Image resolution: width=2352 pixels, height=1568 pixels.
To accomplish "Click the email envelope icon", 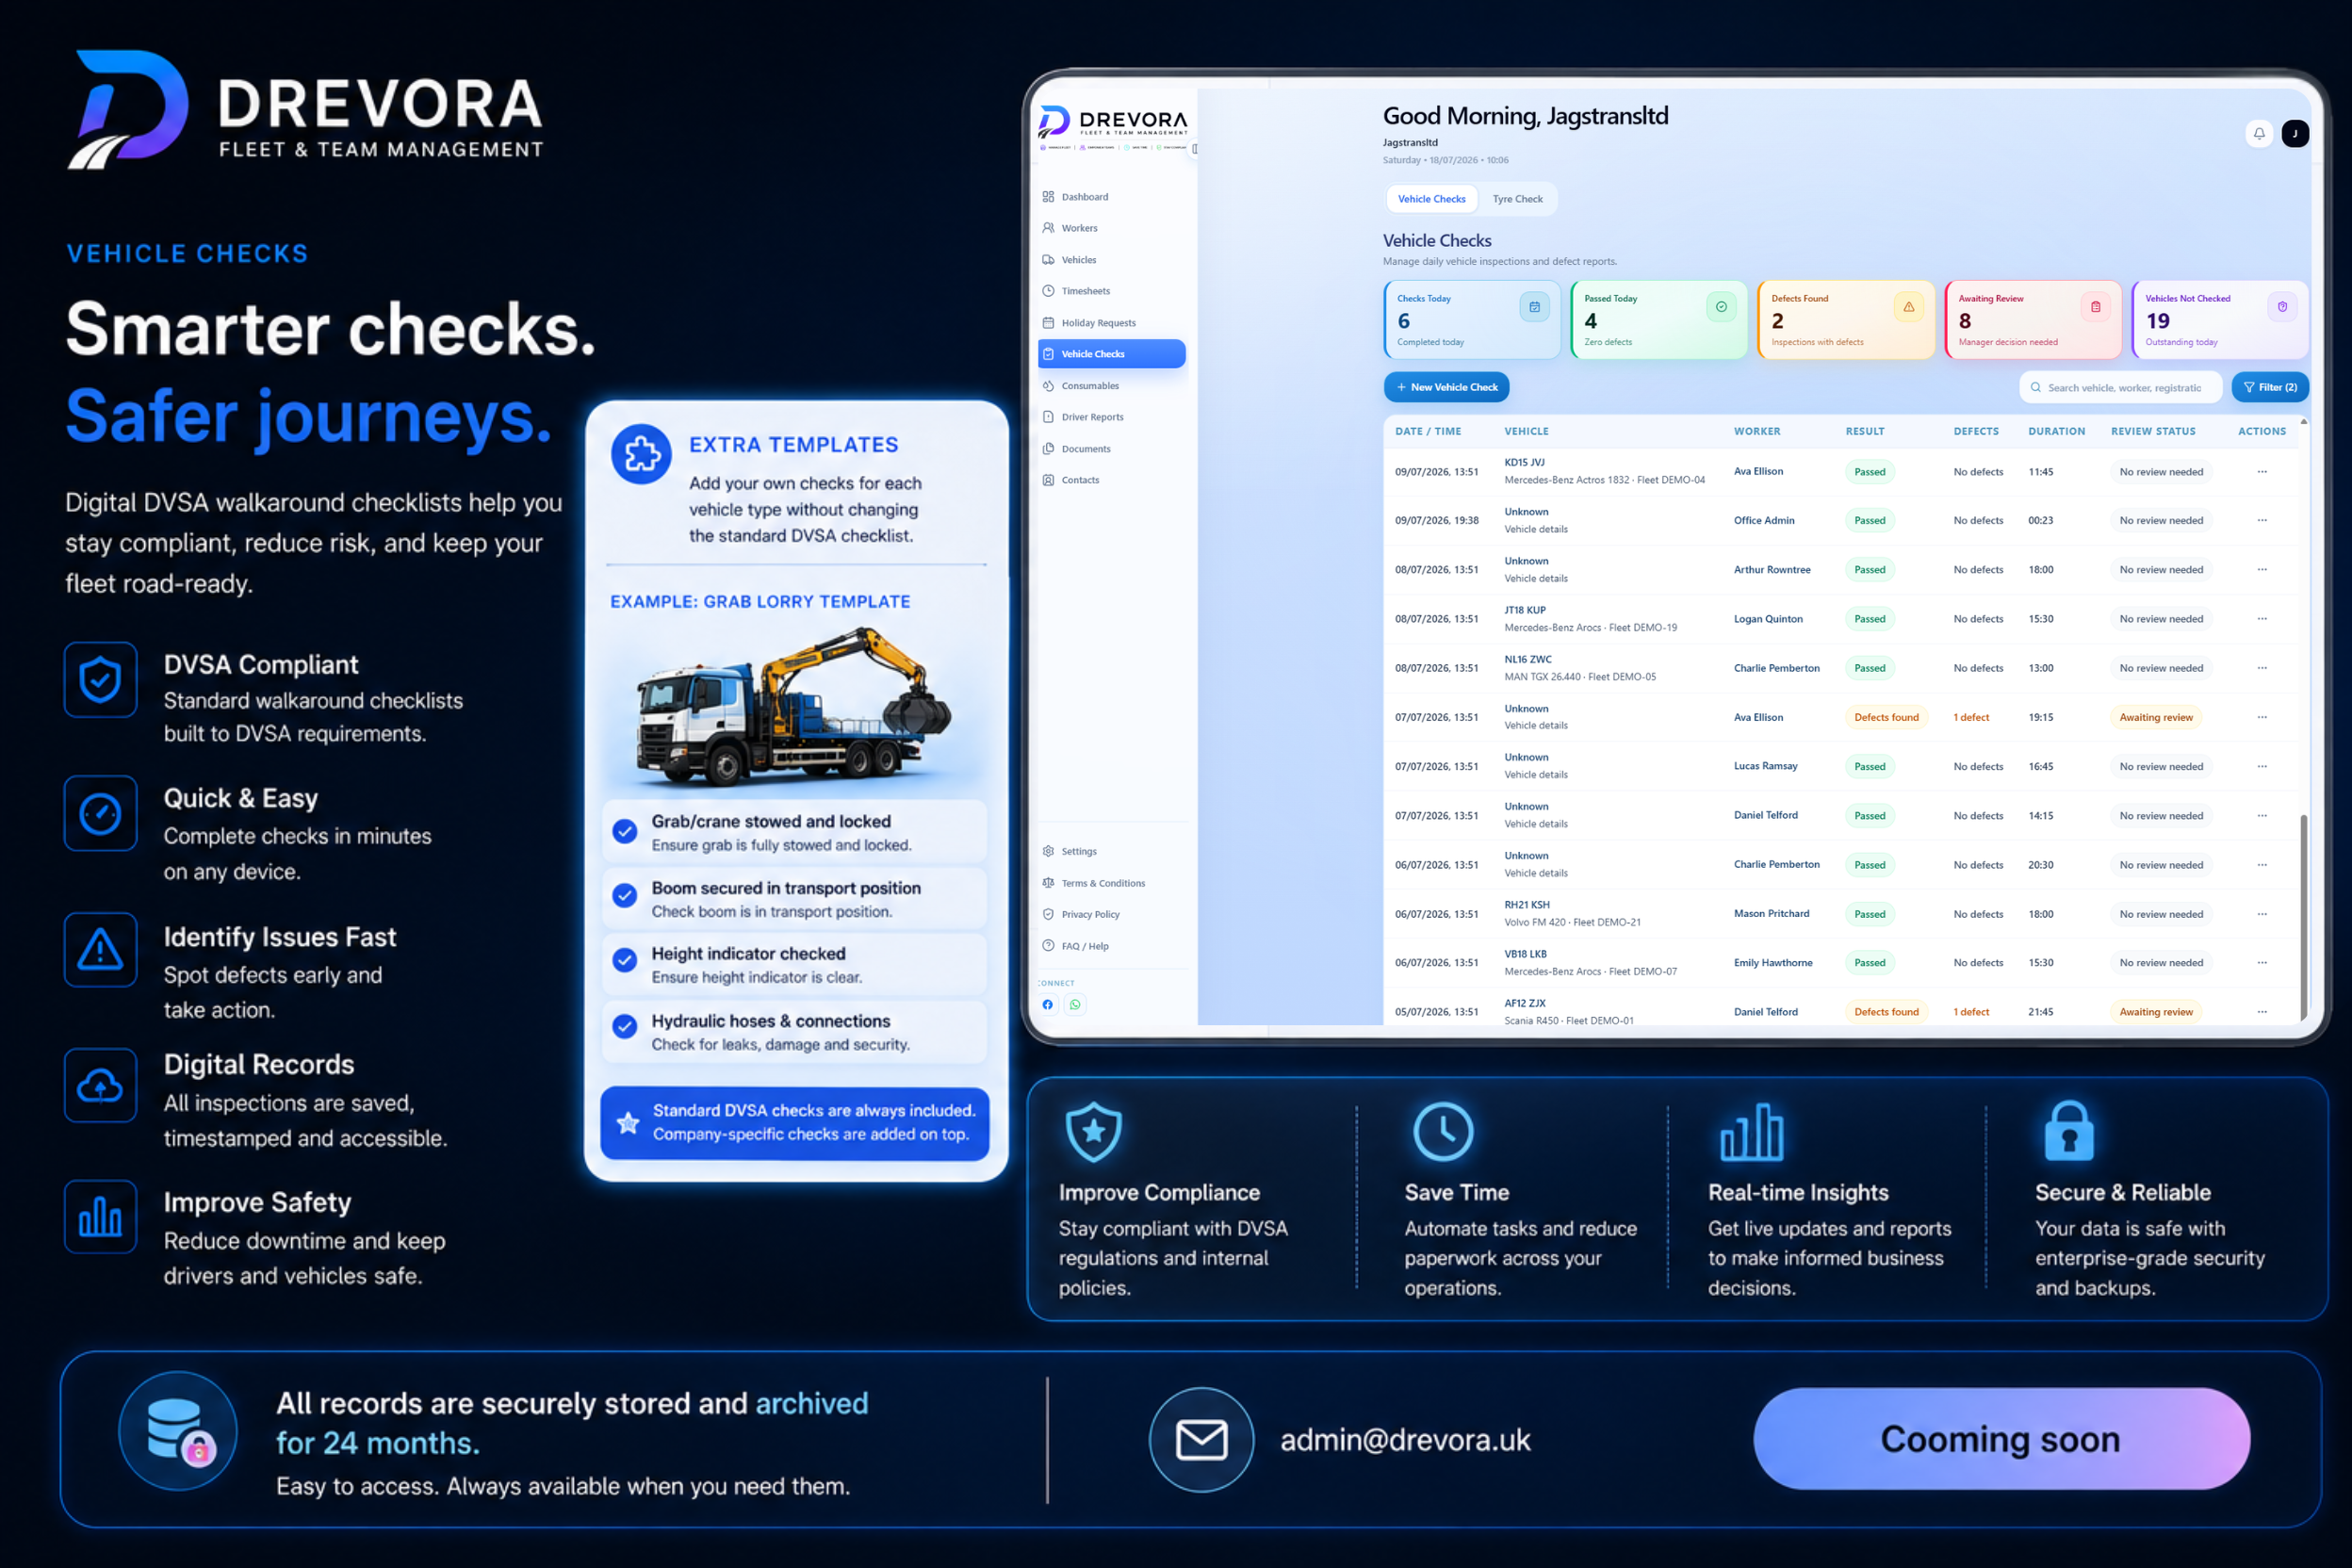I will coord(1201,1440).
